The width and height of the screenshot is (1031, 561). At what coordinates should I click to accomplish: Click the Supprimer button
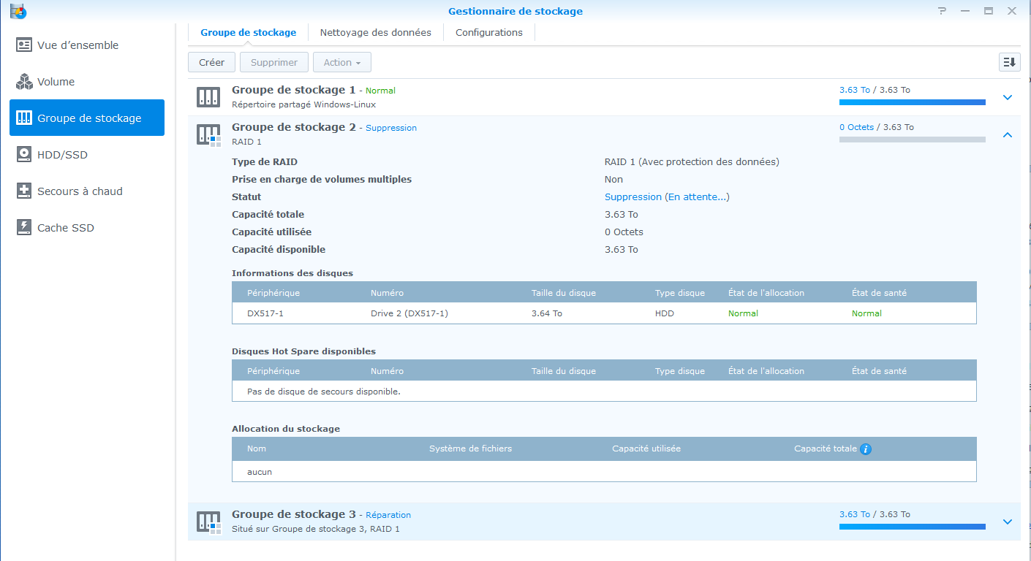pos(273,62)
